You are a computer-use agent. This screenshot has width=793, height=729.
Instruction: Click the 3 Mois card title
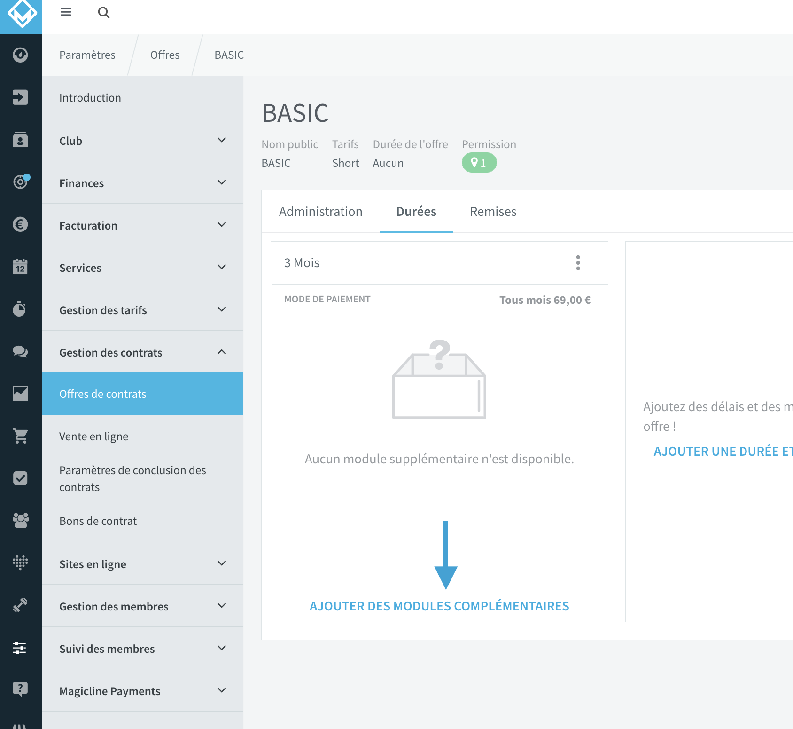(x=302, y=263)
